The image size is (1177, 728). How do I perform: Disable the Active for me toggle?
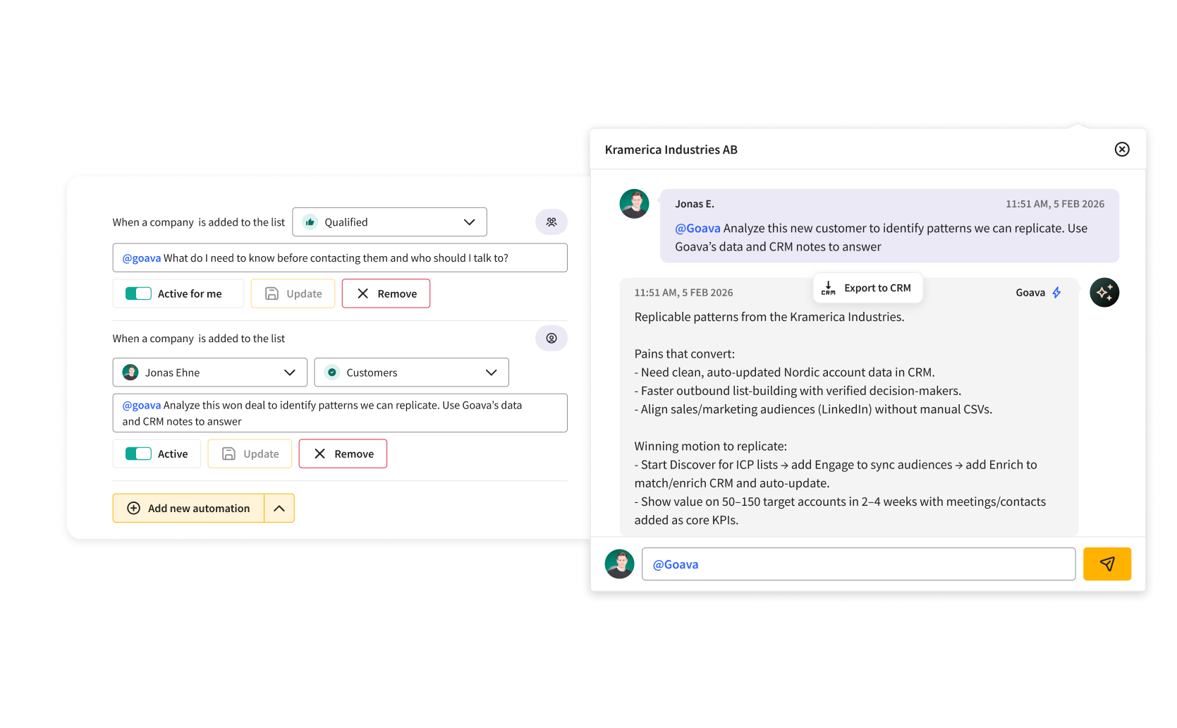138,294
